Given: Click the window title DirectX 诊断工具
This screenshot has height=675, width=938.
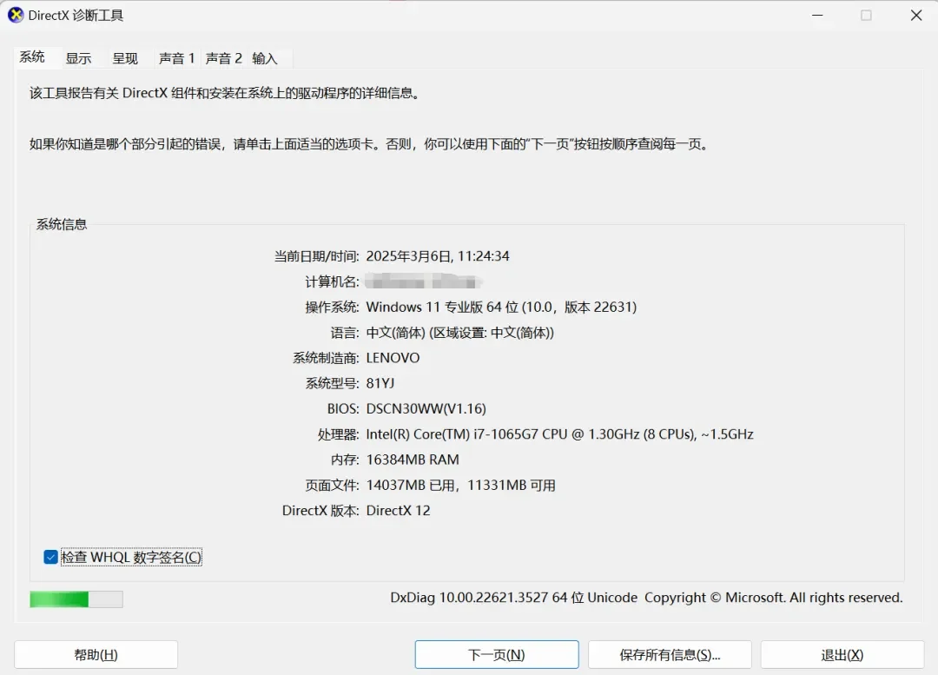Looking at the screenshot, I should pyautogui.click(x=76, y=16).
